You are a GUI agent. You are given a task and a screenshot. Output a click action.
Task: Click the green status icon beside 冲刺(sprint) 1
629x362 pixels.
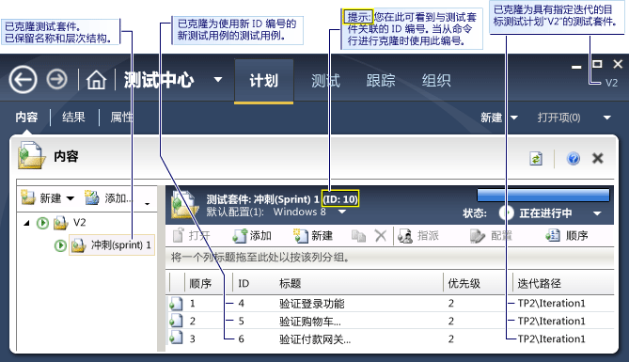click(x=60, y=245)
